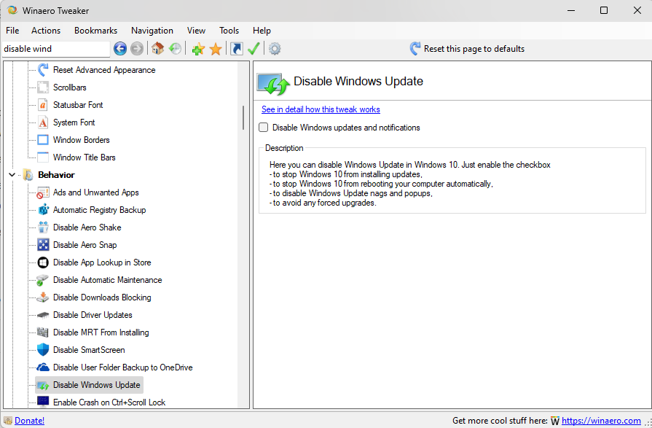Viewport: 652px width, 428px height.
Task: Click the Statusbar Font icon
Action: (x=43, y=105)
